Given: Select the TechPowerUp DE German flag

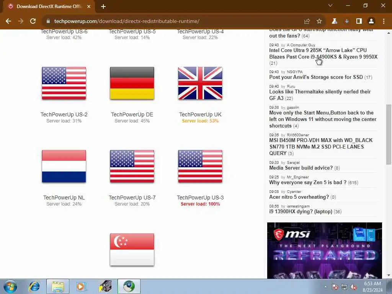Looking at the screenshot, I should click(132, 83).
